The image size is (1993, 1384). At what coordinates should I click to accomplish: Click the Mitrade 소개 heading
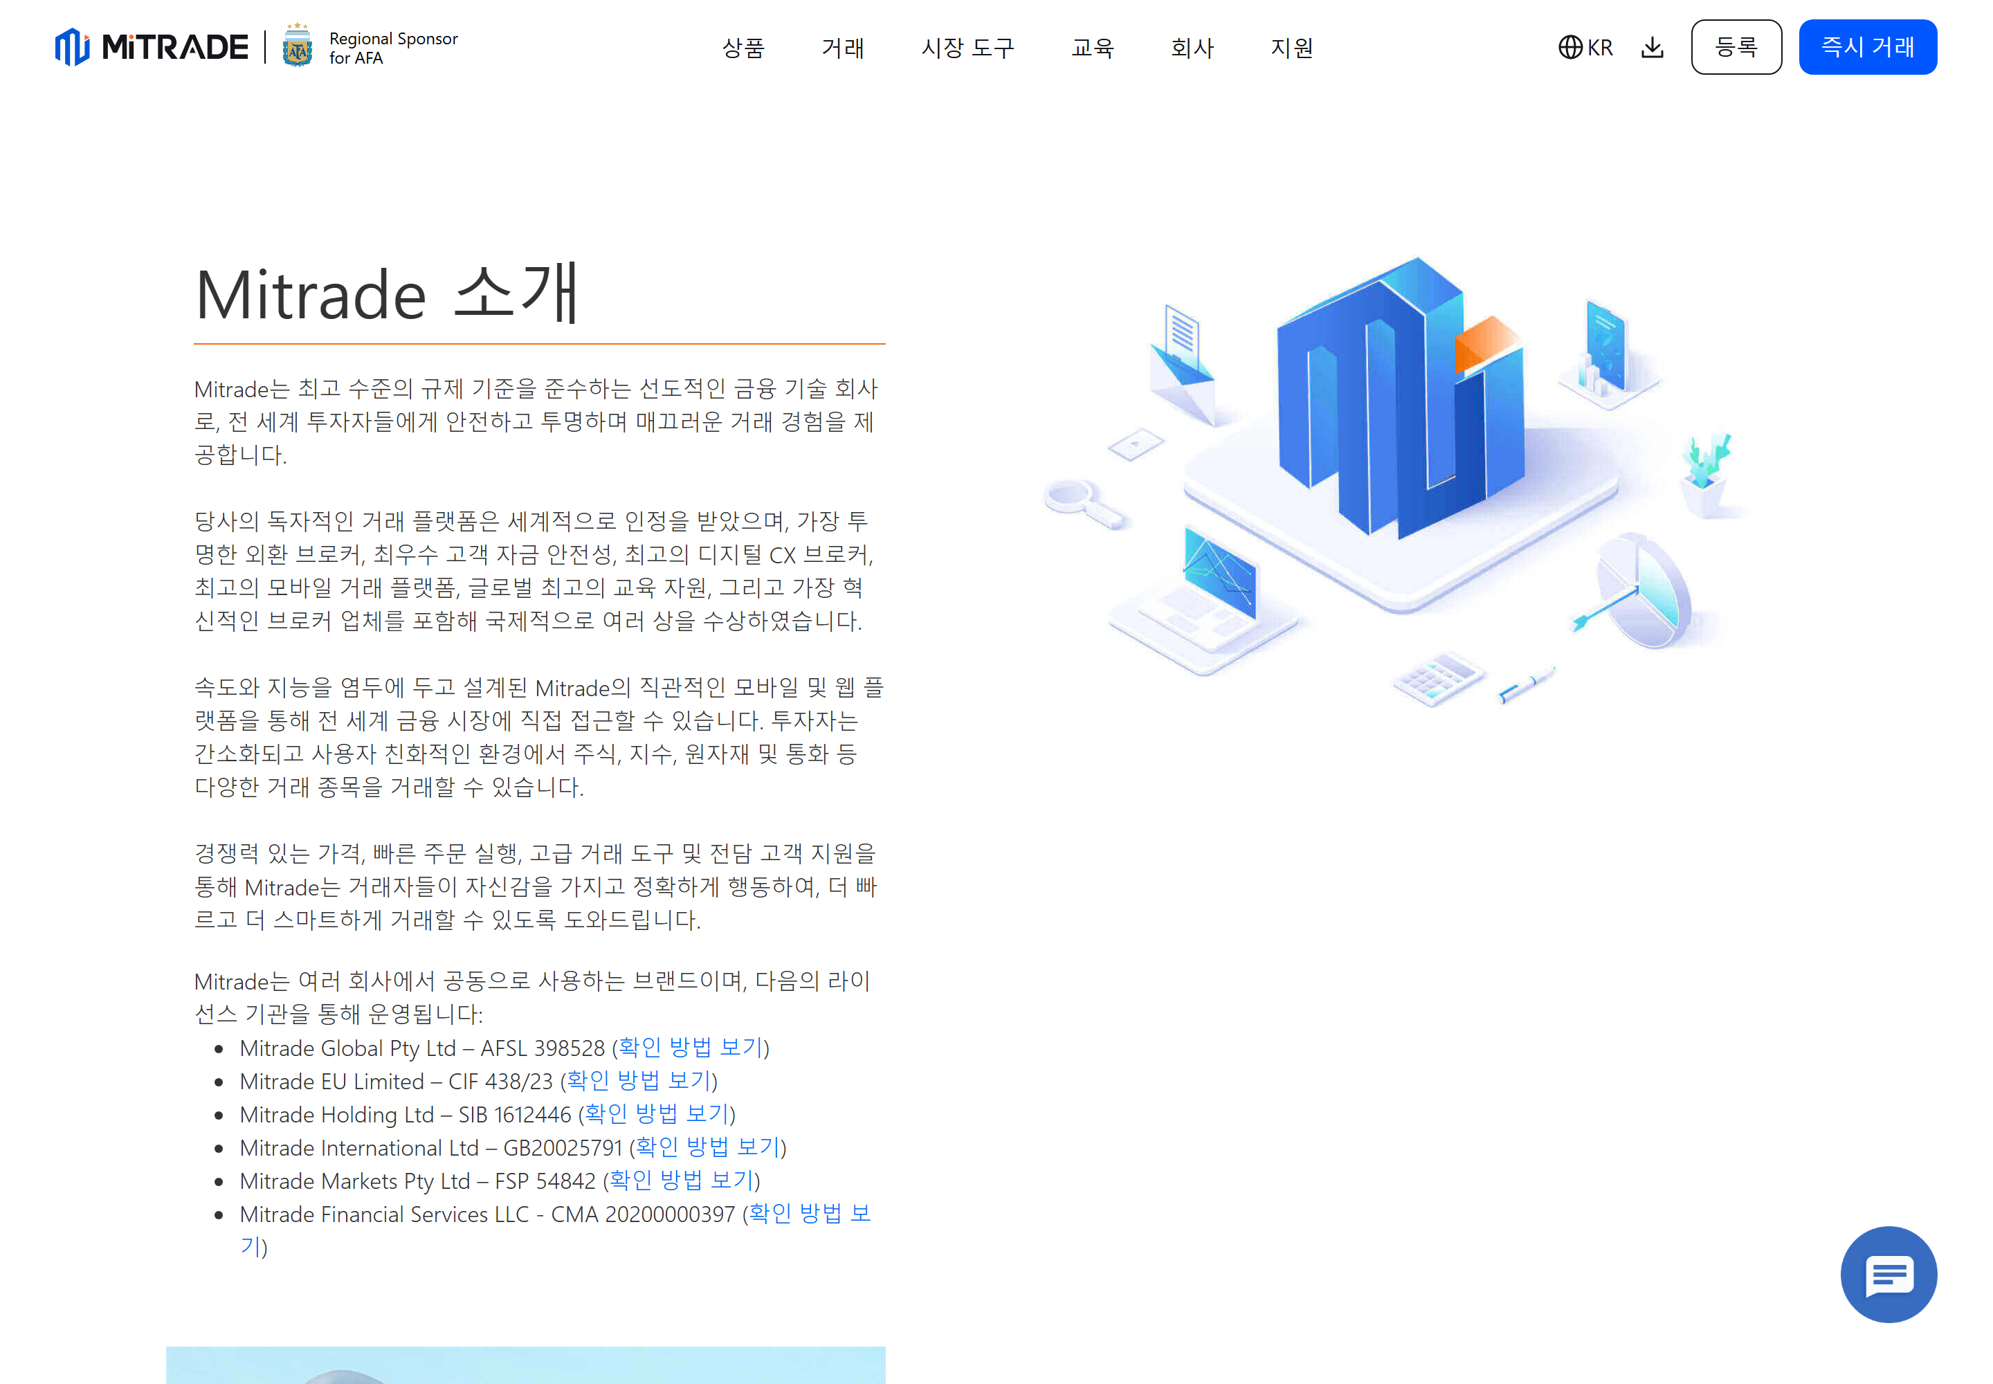point(387,294)
